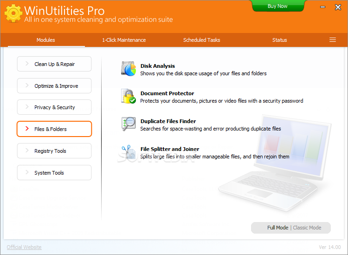348x255 pixels.
Task: Click the chevron beside Optimize & Improve
Action: pyautogui.click(x=27, y=85)
